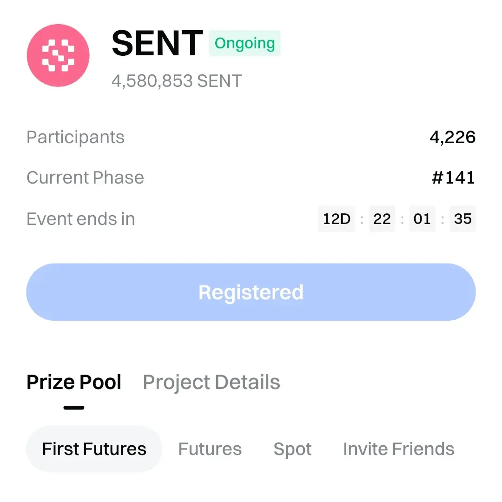Click the Current Phase label
The width and height of the screenshot is (502, 502).
pos(85,178)
